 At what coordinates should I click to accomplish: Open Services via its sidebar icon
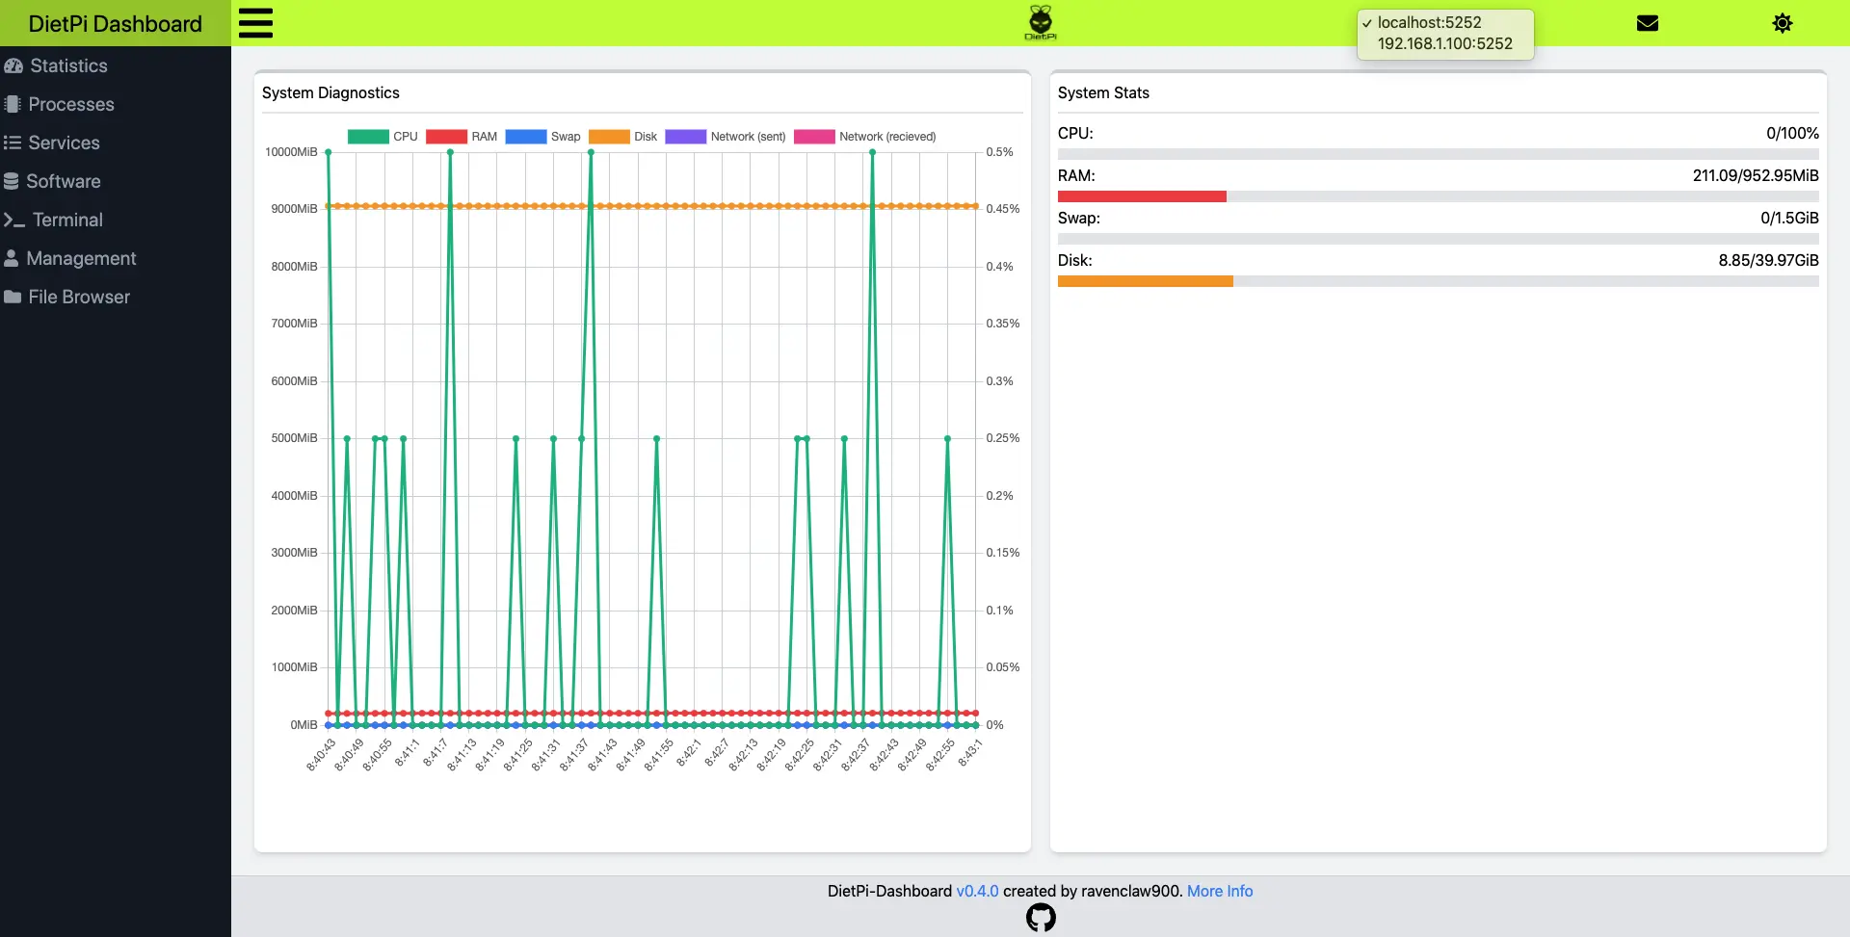pyautogui.click(x=13, y=143)
